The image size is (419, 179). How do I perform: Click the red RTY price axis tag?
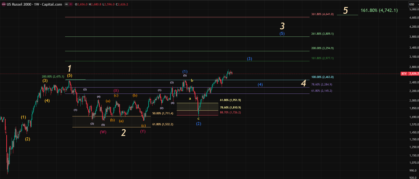tap(410, 74)
